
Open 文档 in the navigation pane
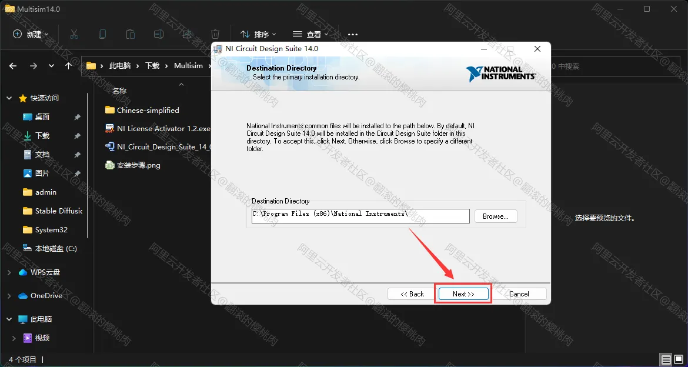point(42,155)
